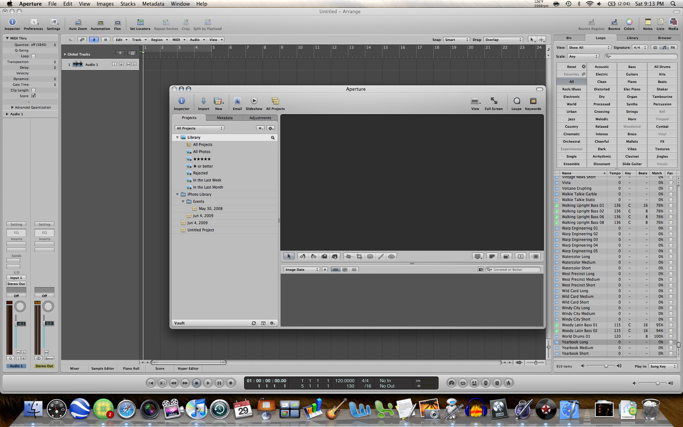Open Safari from the Dock
Image resolution: width=683 pixels, height=427 pixels.
[126, 409]
